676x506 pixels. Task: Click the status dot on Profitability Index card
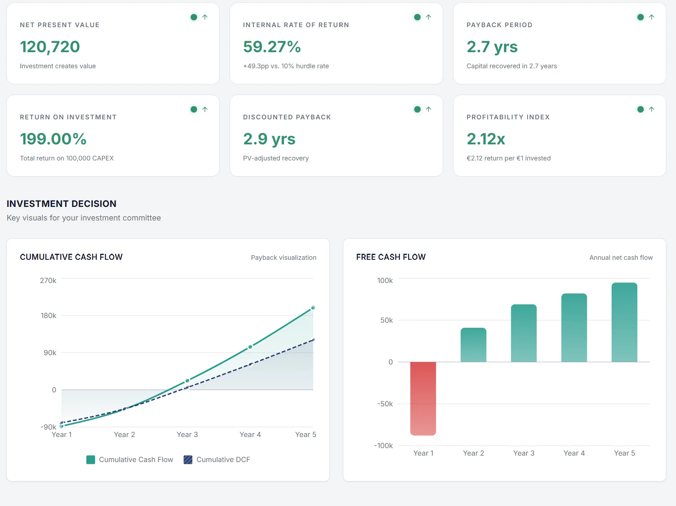641,109
